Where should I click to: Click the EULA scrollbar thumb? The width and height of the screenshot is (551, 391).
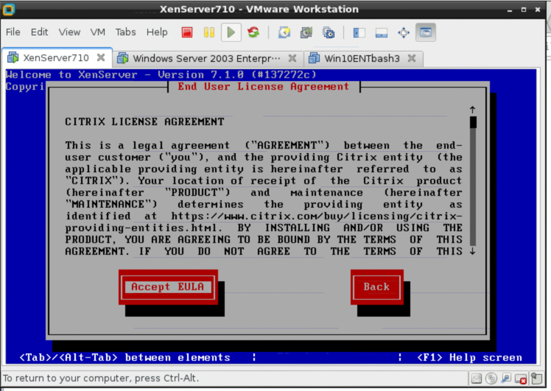473,122
